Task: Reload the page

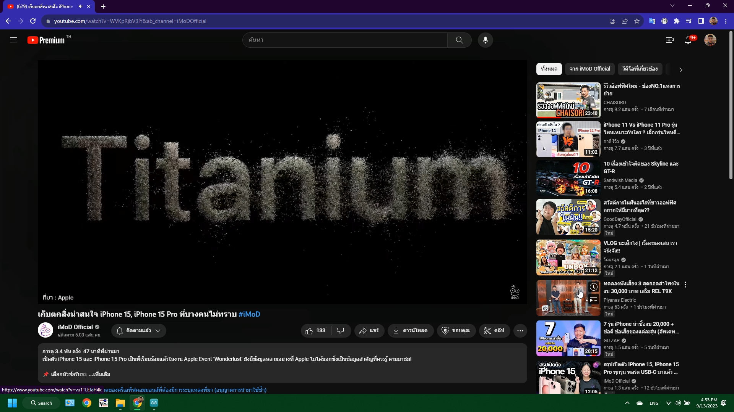Action: (x=33, y=21)
